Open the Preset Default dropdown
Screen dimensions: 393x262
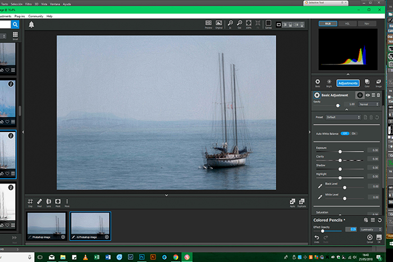coord(342,117)
